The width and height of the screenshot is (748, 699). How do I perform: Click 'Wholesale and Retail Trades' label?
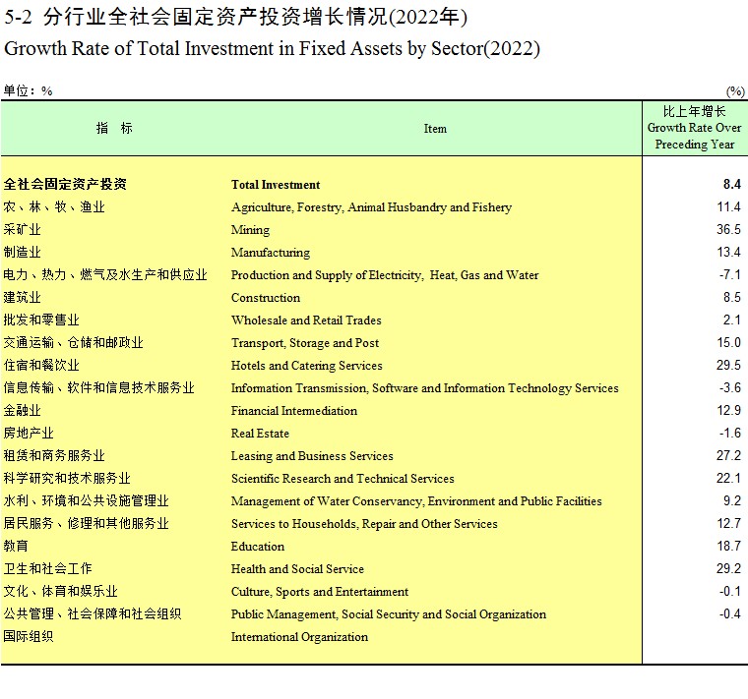306,320
